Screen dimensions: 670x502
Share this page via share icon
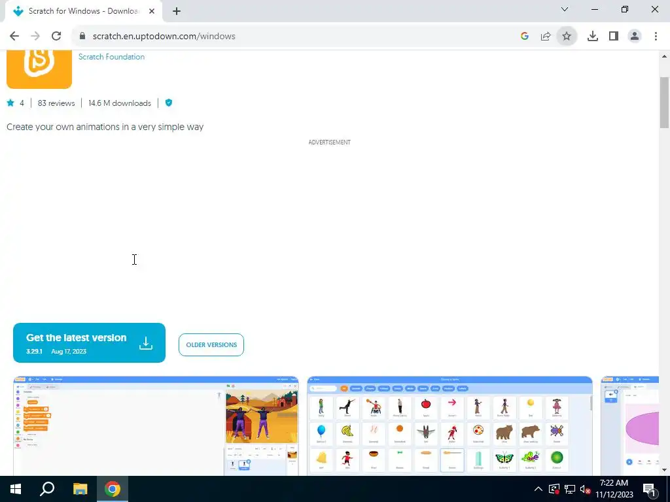click(546, 37)
